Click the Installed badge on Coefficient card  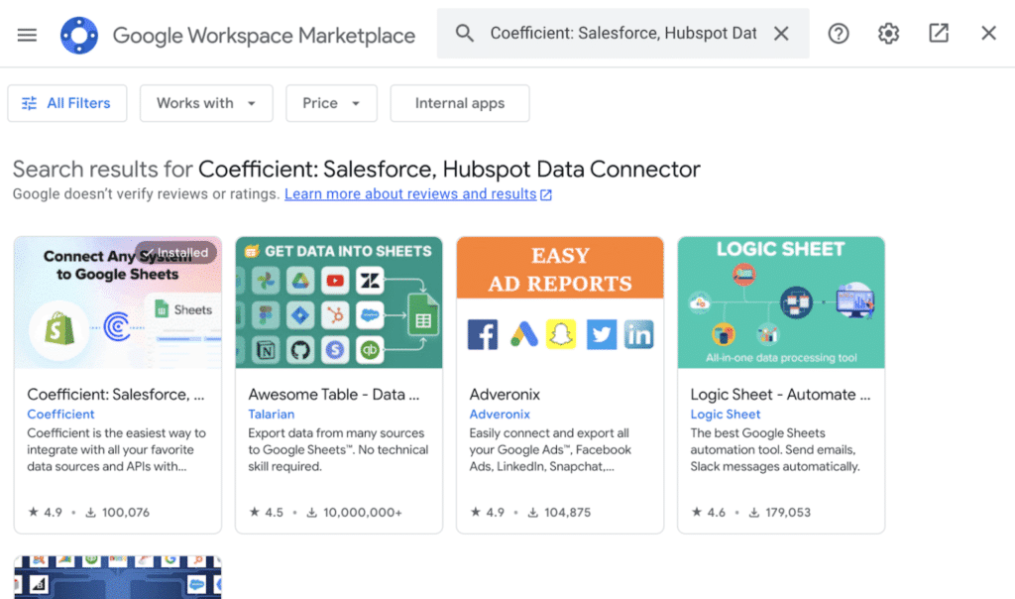click(176, 253)
